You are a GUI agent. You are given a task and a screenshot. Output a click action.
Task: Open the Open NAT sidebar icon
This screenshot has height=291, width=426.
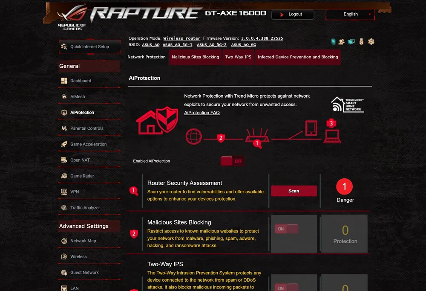coord(64,160)
